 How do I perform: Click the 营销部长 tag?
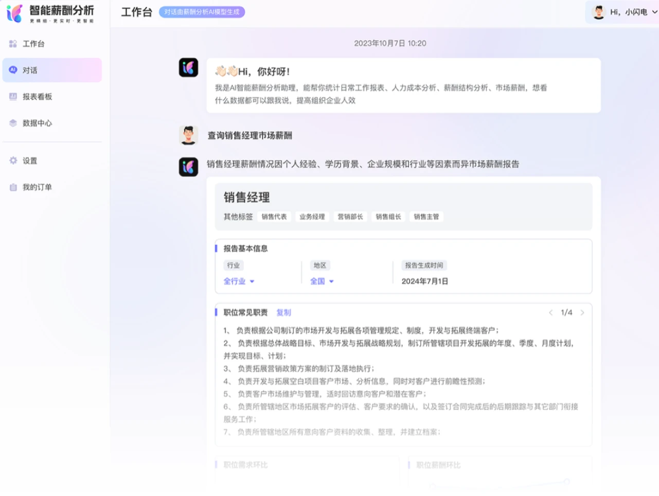(x=350, y=217)
